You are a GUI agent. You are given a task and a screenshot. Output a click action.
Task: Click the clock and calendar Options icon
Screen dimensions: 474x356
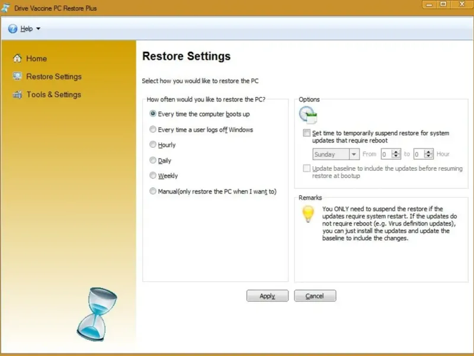(308, 115)
